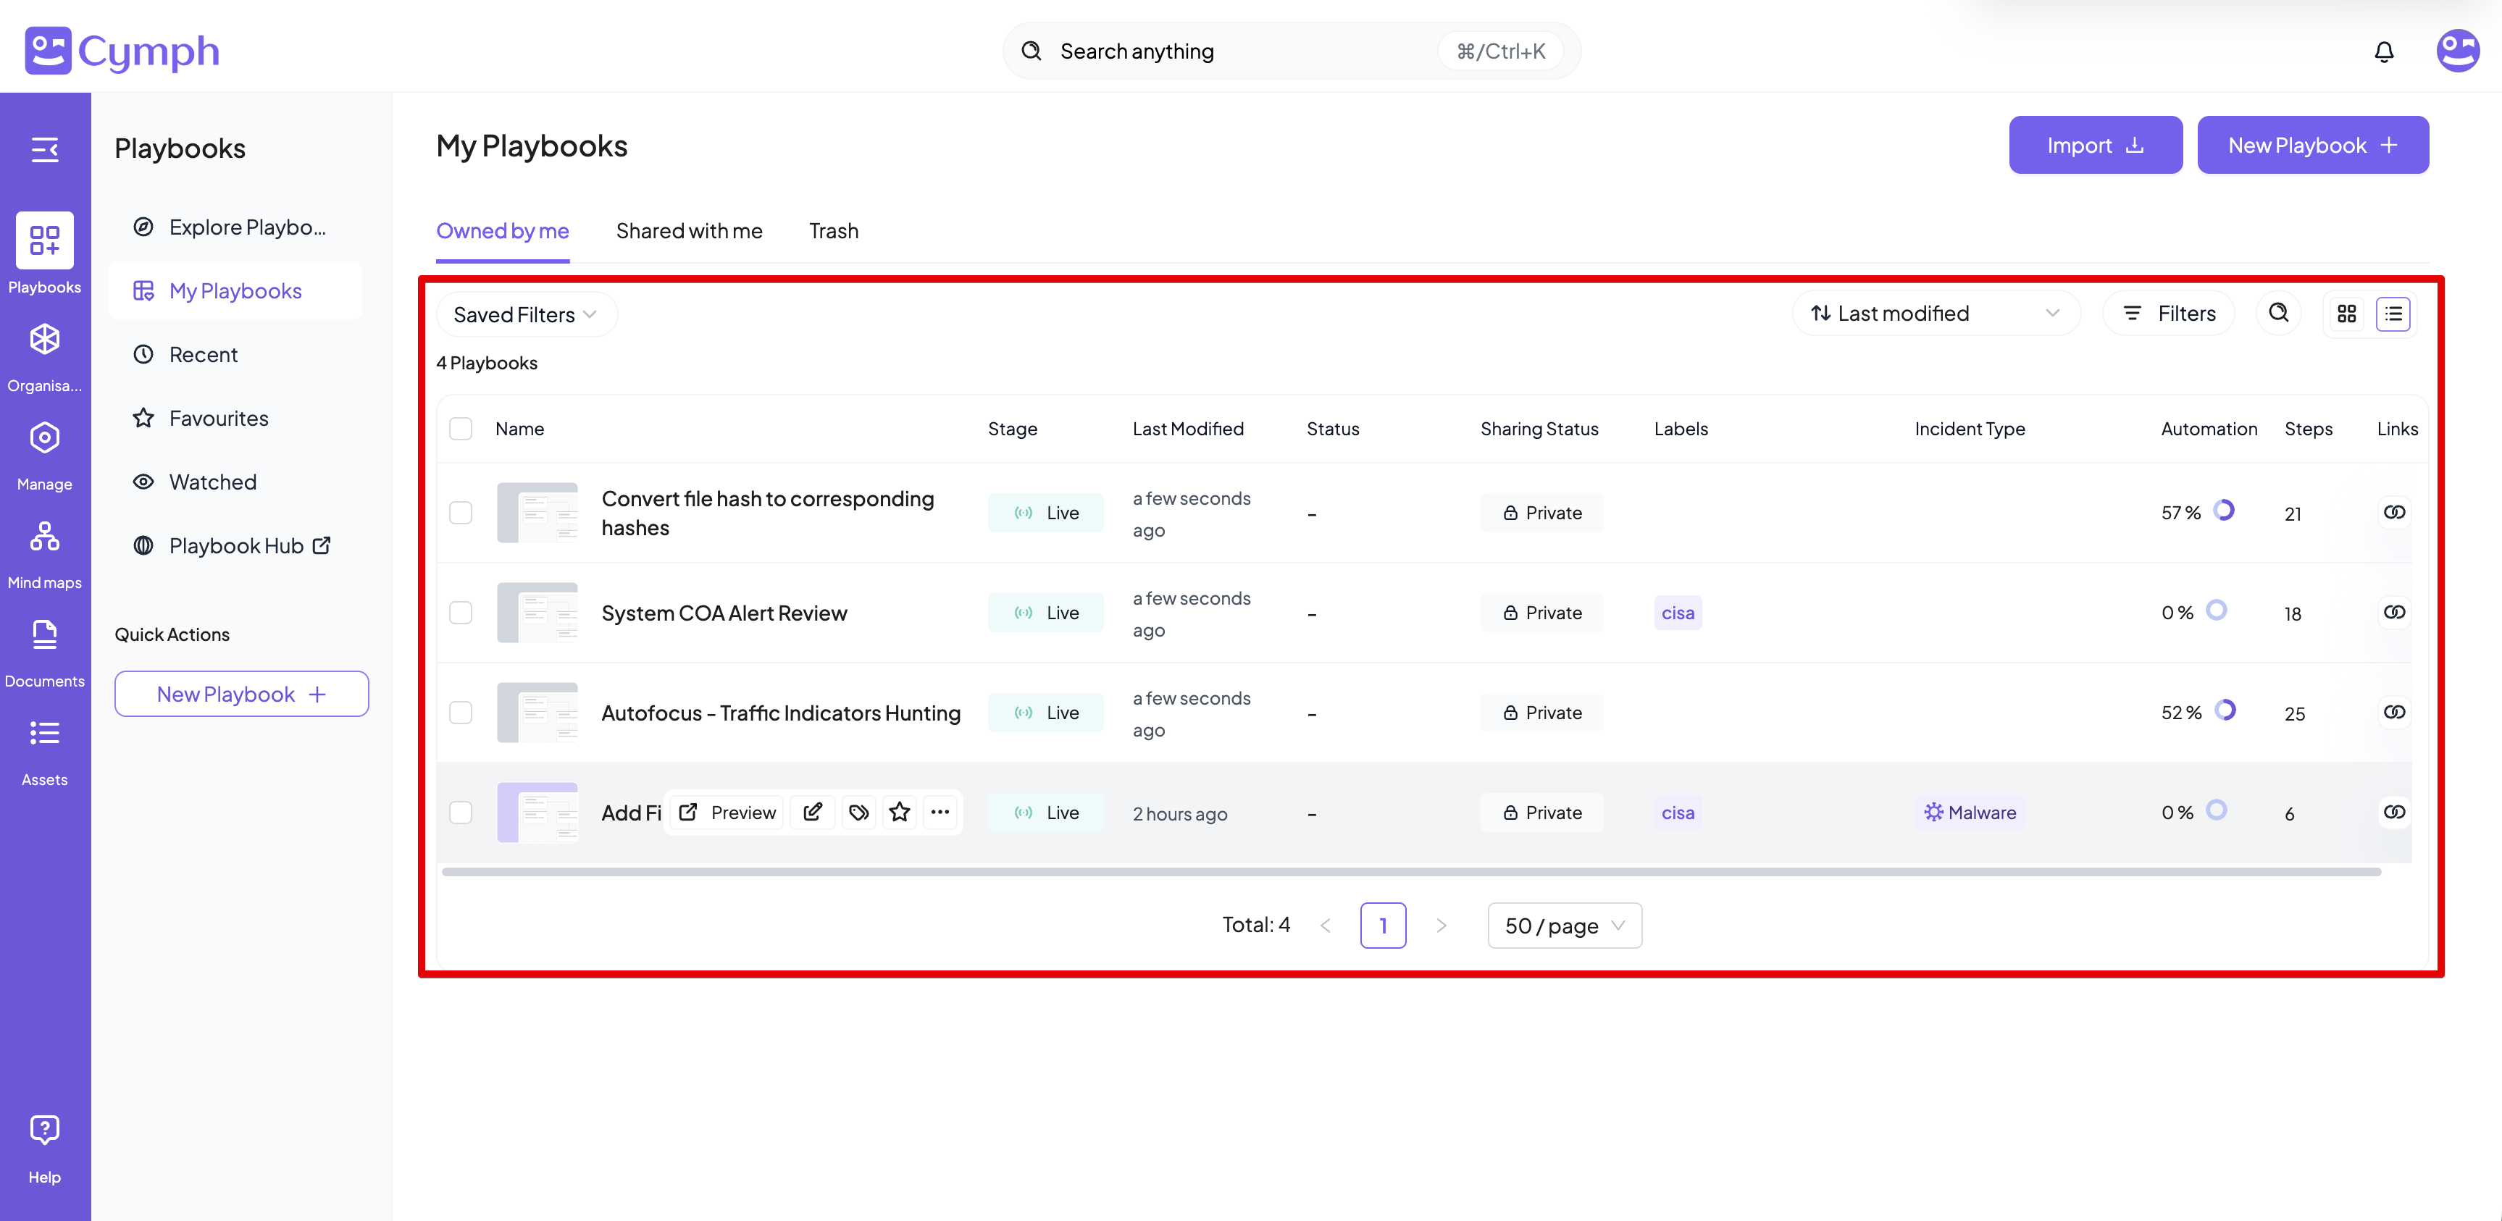
Task: Click the horizontal scrollbar under the table
Action: click(x=1410, y=871)
